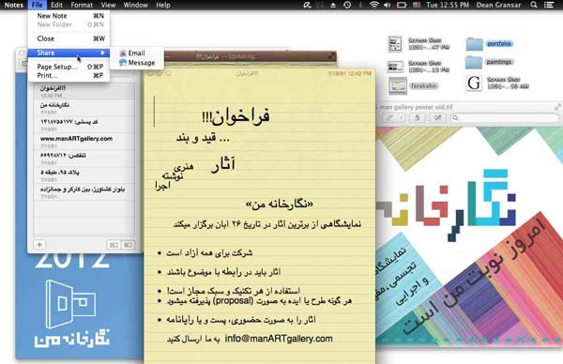
Task: Switch to the left-hand view button beside plus
Action: click(114, 245)
